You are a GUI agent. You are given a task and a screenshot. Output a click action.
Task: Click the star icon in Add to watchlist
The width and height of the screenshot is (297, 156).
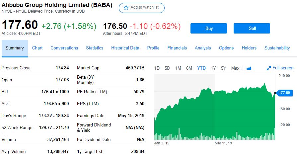click(126, 8)
